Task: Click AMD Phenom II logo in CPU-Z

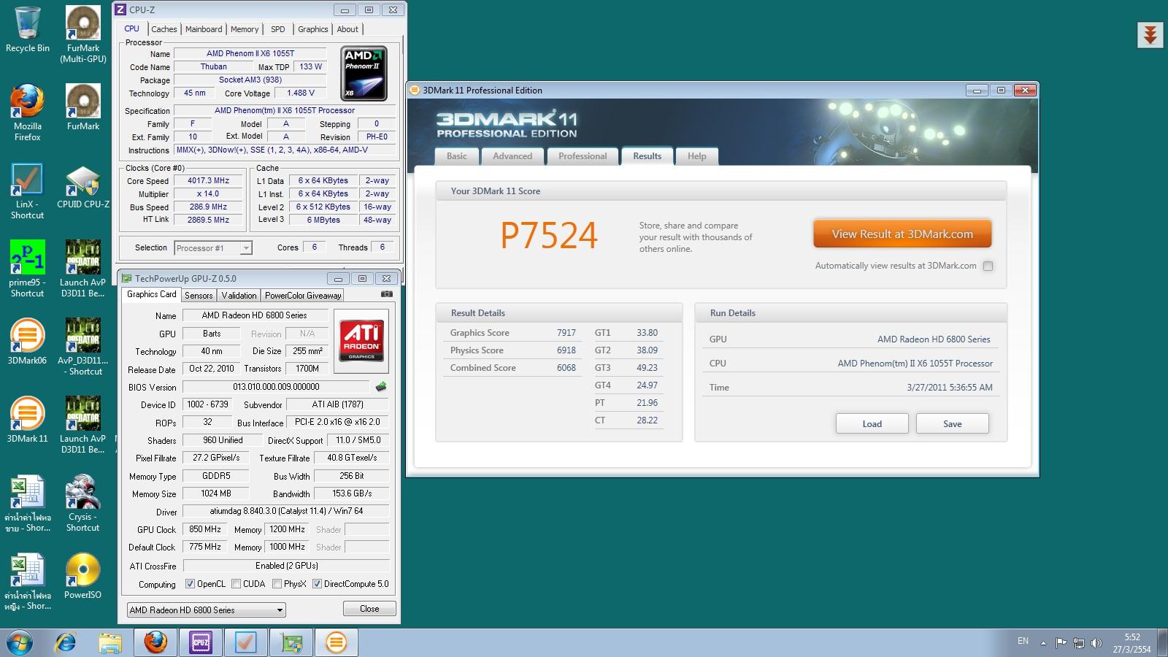Action: coord(364,74)
